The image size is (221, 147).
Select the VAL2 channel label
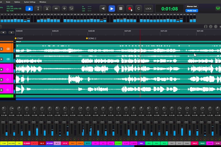[x=195, y=143]
